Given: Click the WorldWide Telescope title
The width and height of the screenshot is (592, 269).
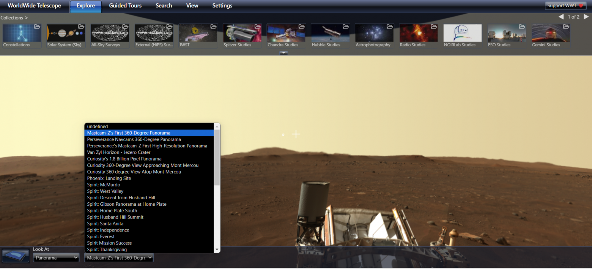Looking at the screenshot, I should coord(34,6).
